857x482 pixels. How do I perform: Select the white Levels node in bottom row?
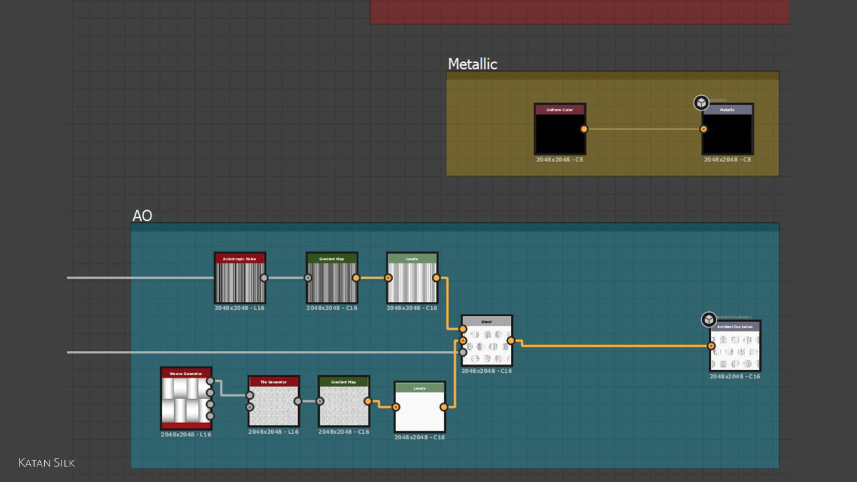(420, 407)
